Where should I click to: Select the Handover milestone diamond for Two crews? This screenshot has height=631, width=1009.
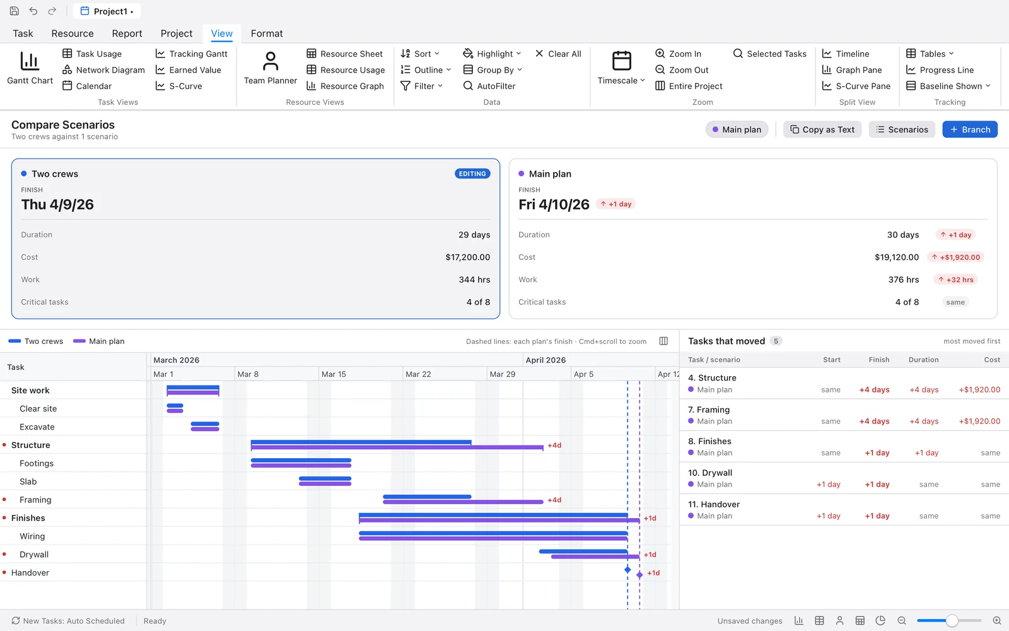pos(627,570)
